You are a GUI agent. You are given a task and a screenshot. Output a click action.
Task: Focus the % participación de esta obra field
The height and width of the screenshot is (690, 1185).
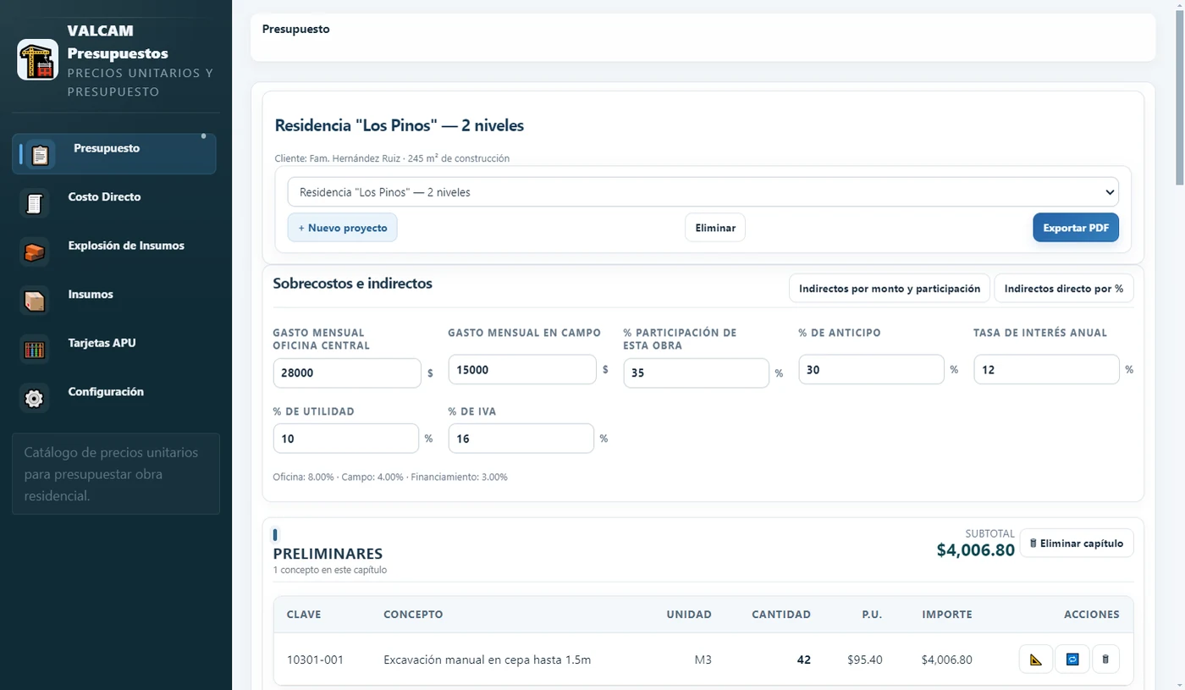(697, 373)
